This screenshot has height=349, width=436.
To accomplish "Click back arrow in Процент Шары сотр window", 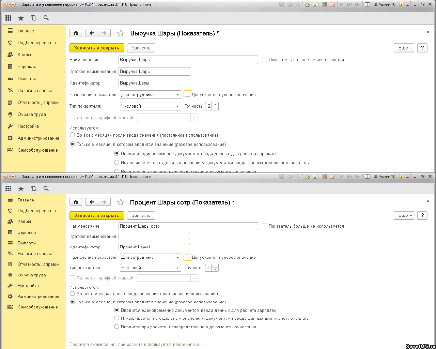I will click(x=92, y=202).
